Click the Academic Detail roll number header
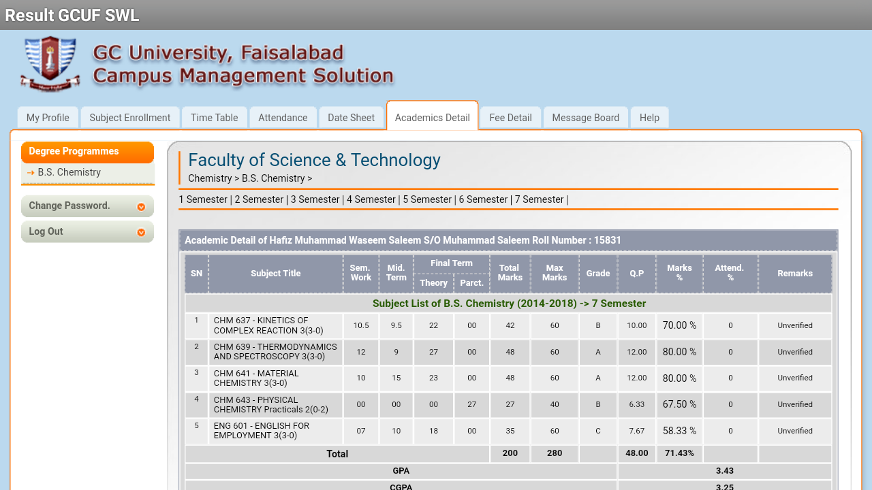872x490 pixels. pyautogui.click(x=508, y=240)
